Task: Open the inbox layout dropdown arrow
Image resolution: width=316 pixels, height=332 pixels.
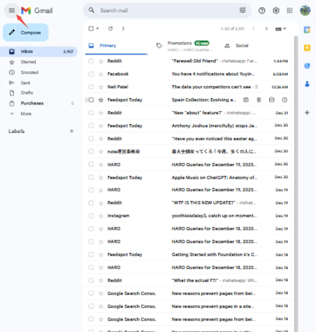Action: click(284, 28)
